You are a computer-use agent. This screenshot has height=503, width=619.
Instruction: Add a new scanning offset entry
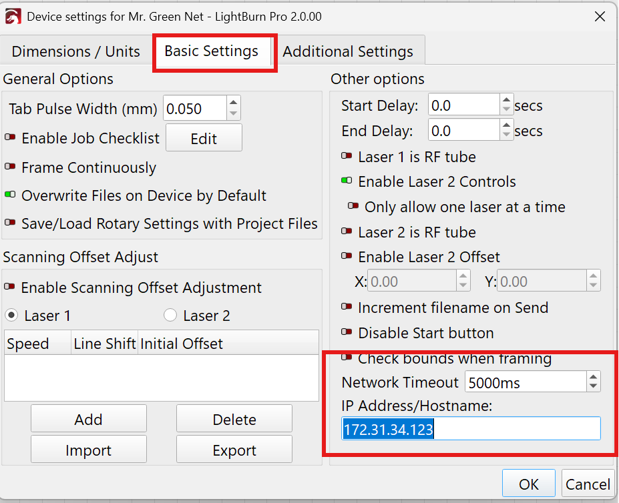88,418
